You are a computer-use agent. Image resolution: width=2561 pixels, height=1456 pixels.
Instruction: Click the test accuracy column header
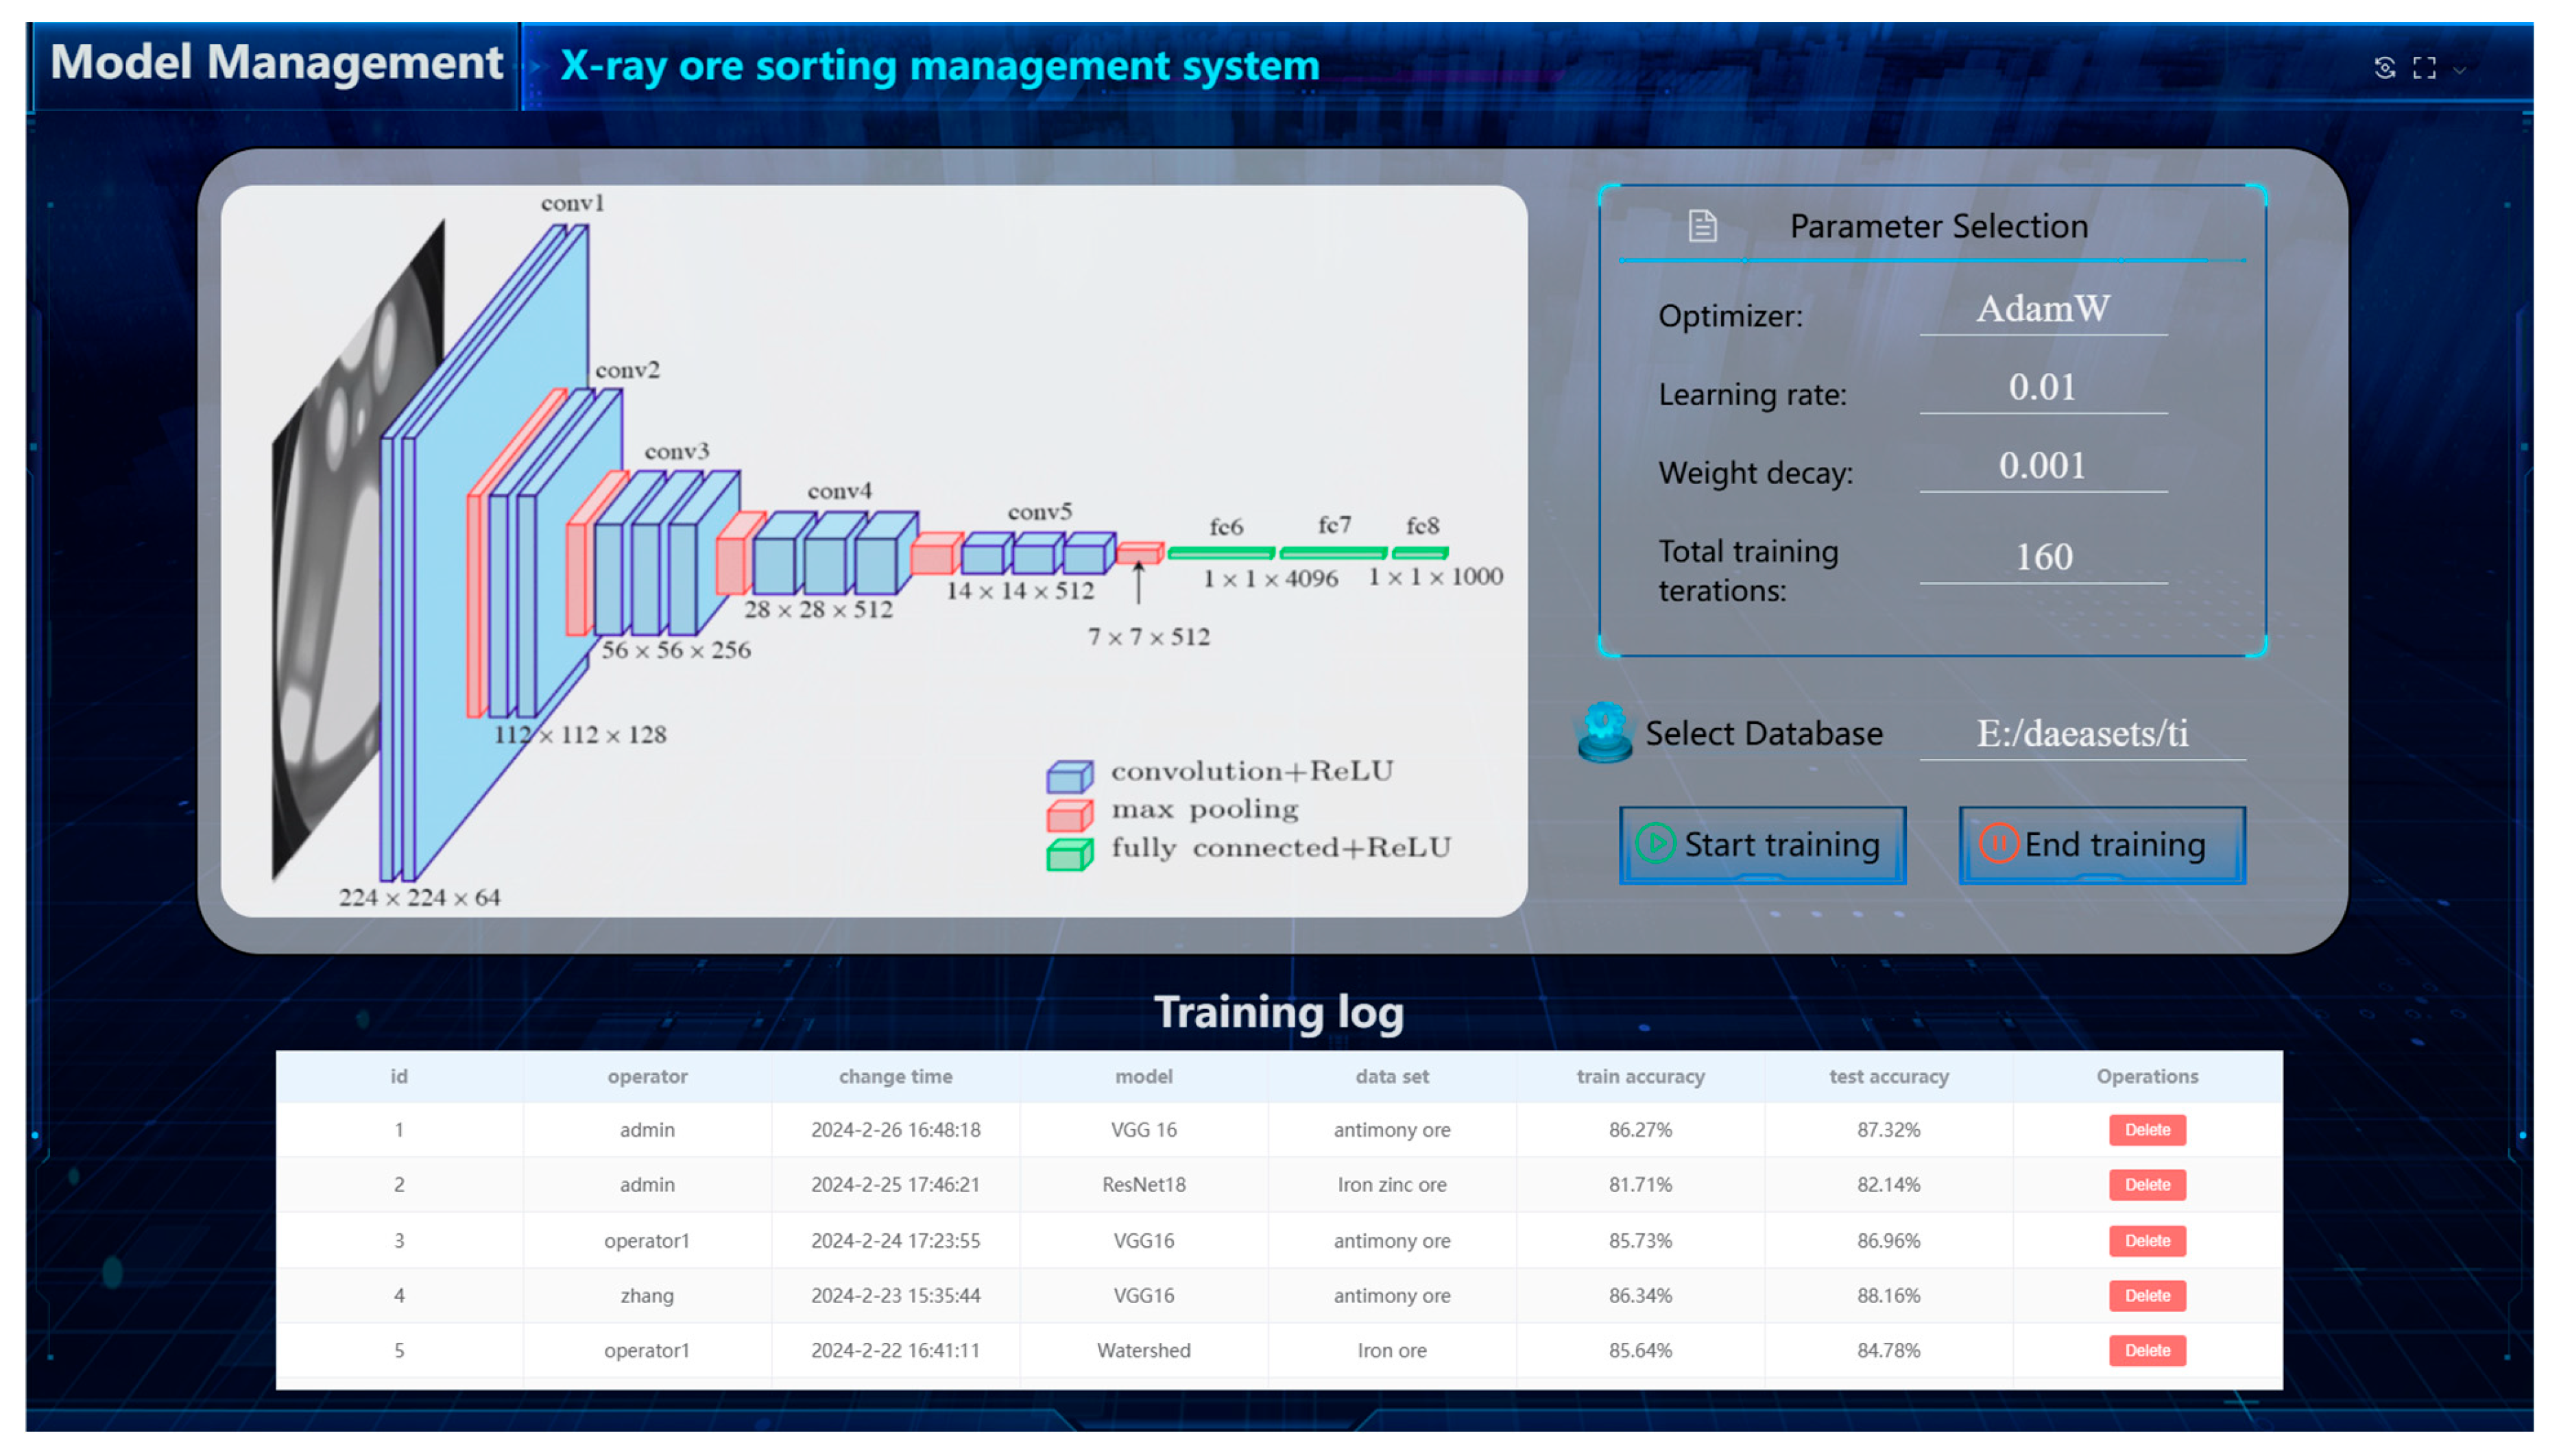point(1888,1077)
